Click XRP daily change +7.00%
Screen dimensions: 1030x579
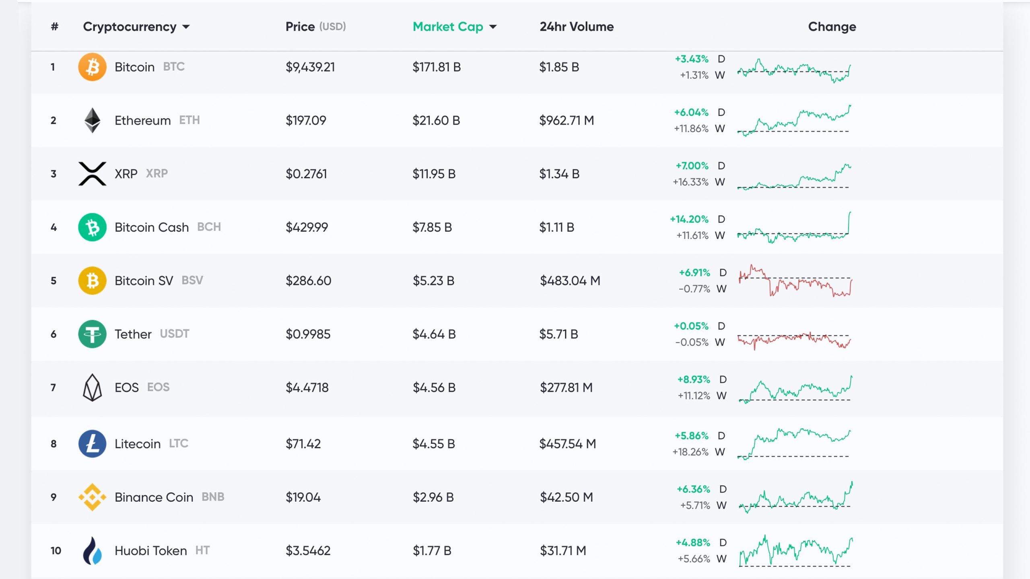[692, 166]
